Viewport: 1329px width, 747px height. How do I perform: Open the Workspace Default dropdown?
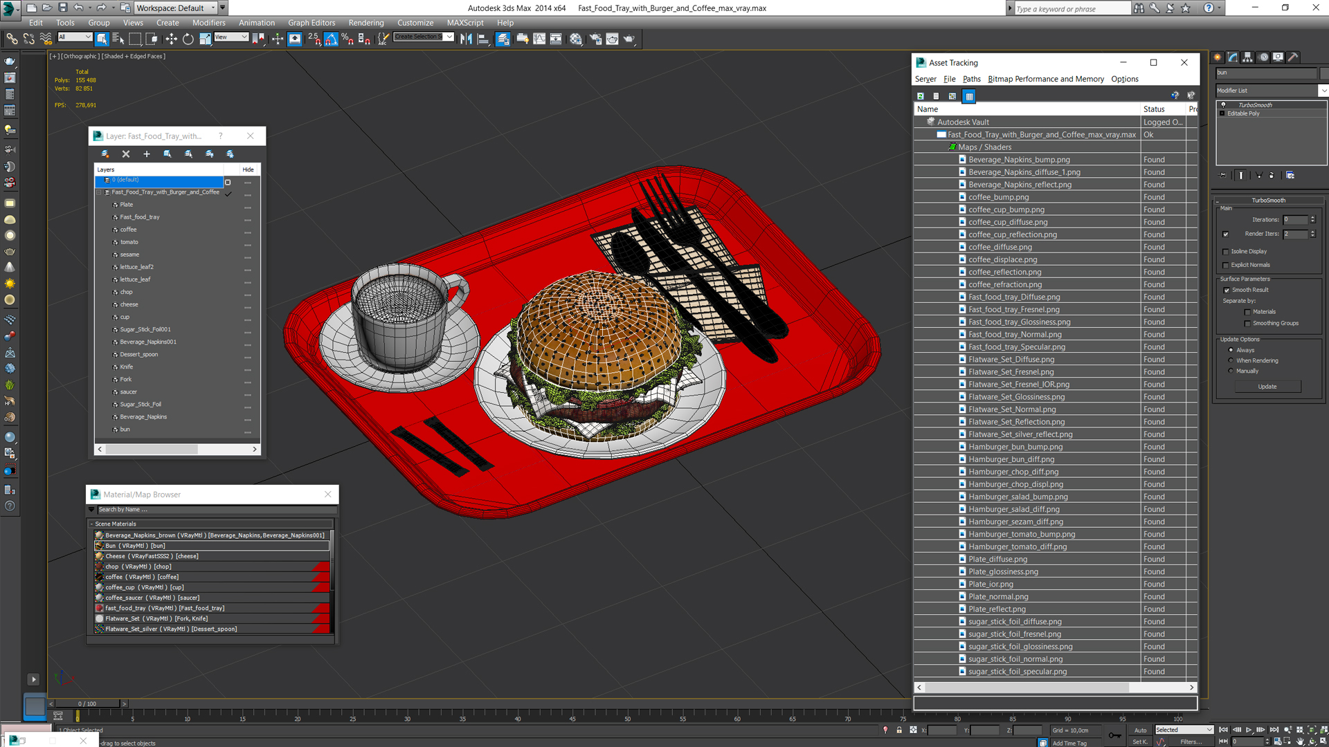(x=213, y=8)
